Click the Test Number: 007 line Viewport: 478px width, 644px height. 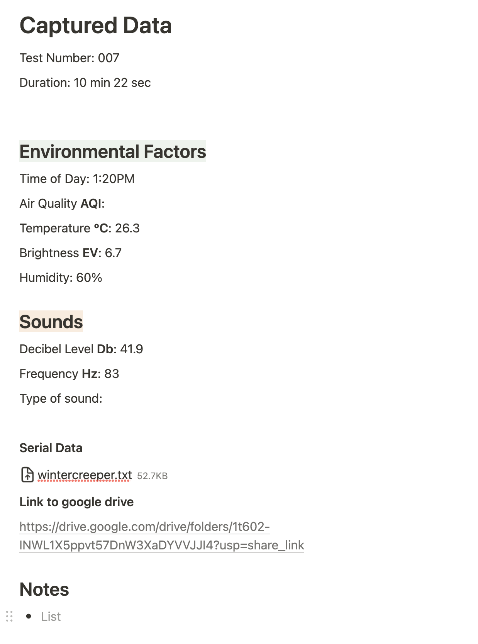pyautogui.click(x=69, y=58)
